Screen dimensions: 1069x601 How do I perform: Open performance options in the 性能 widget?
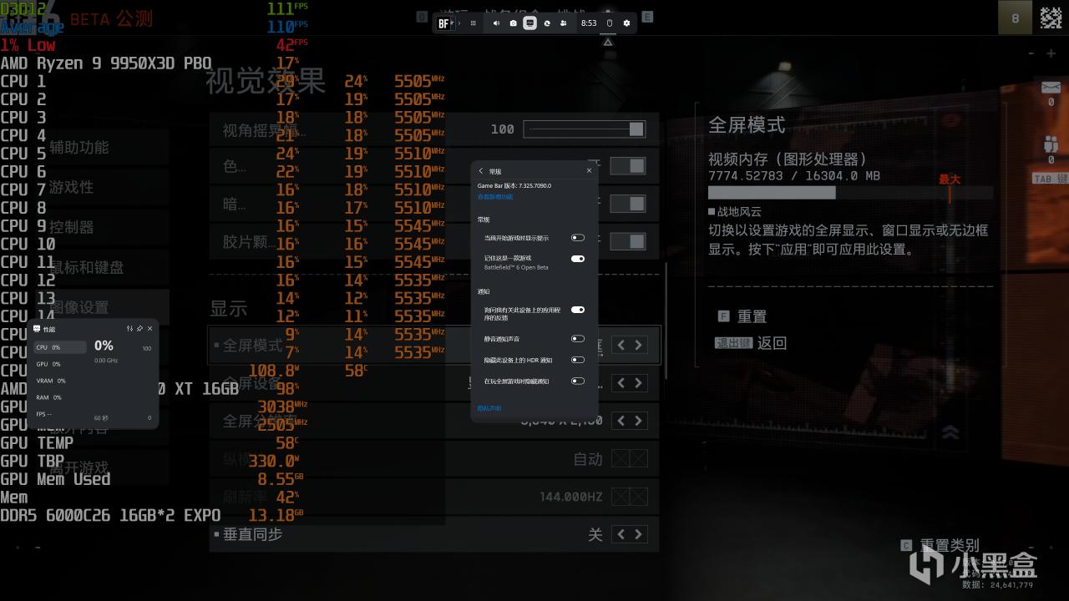[129, 329]
